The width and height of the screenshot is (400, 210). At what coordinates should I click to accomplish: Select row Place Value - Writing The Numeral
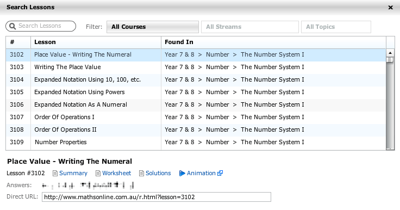point(196,54)
